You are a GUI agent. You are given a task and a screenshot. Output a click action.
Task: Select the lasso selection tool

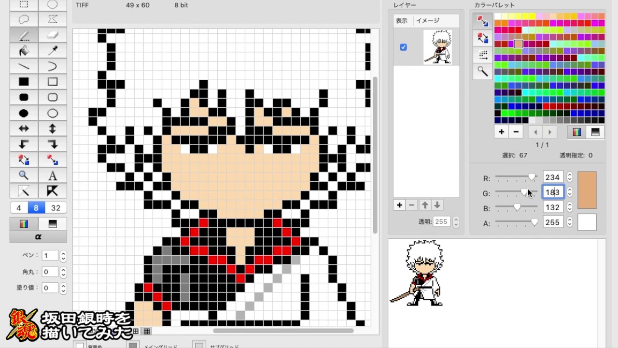[x=24, y=19]
